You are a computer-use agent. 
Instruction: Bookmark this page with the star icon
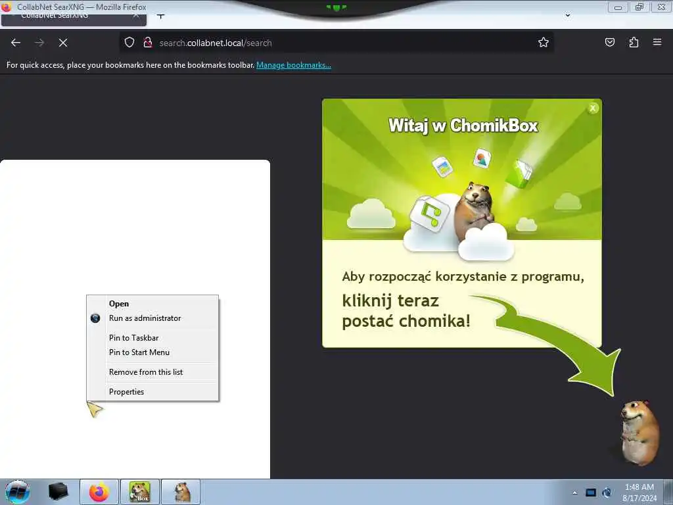pyautogui.click(x=544, y=43)
